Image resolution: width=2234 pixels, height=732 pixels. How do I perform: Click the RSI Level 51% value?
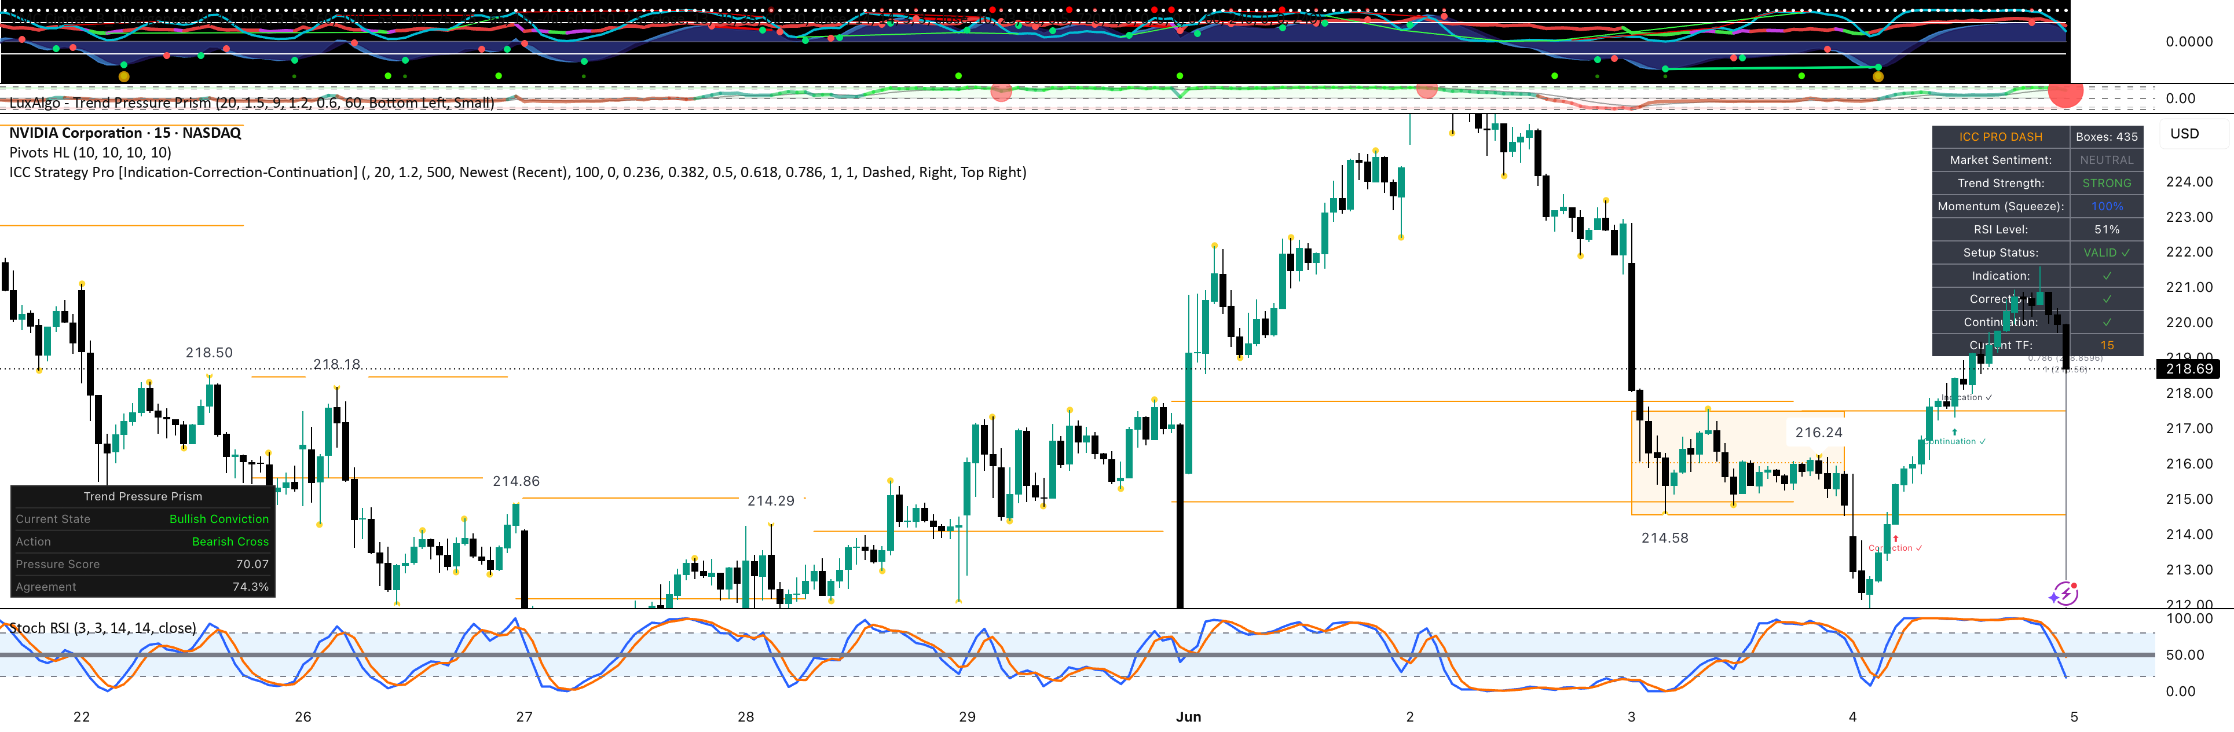point(2107,230)
